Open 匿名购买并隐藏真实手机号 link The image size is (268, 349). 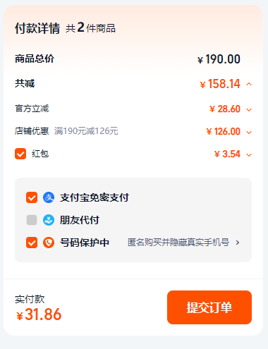pos(178,243)
